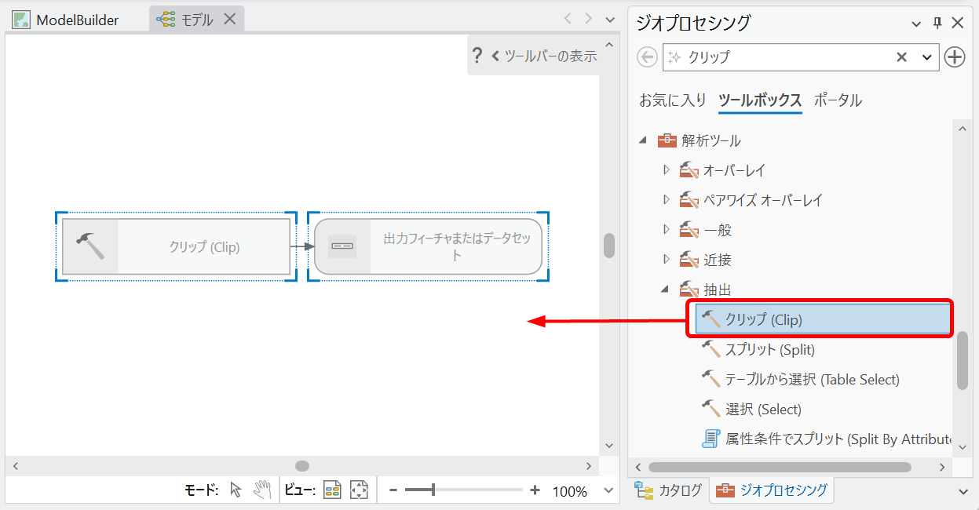
Task: Select the pan mode hand icon
Action: (262, 490)
